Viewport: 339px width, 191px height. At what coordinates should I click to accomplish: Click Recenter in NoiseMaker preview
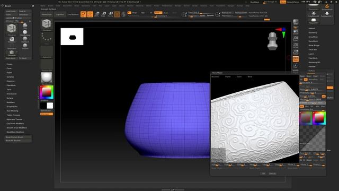[x=215, y=76]
